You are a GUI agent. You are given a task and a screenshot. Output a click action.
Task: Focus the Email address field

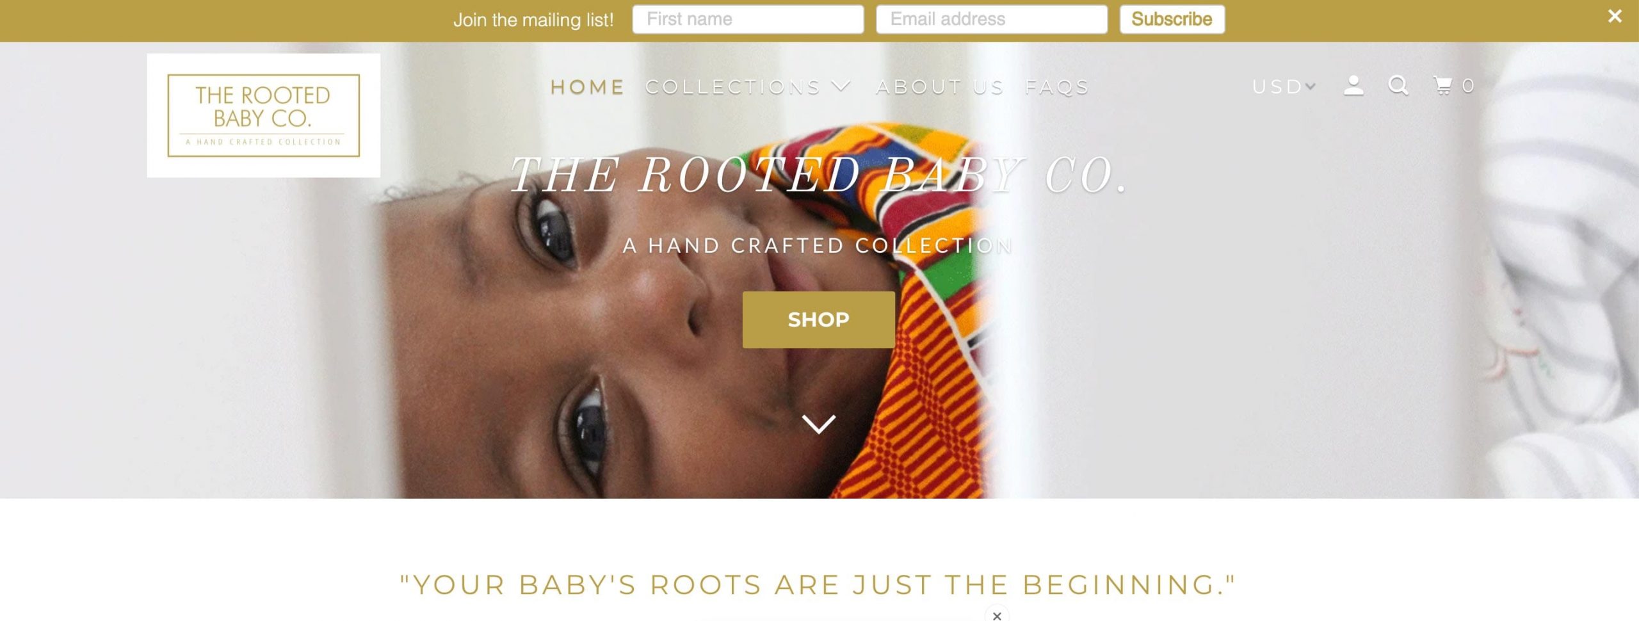pos(992,19)
